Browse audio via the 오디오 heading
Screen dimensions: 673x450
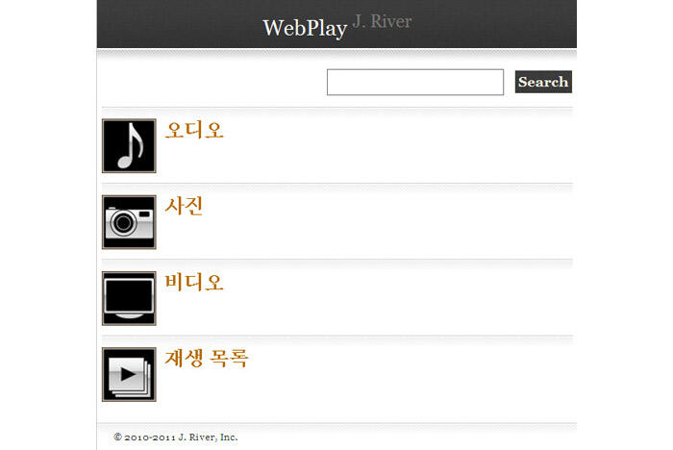point(194,130)
